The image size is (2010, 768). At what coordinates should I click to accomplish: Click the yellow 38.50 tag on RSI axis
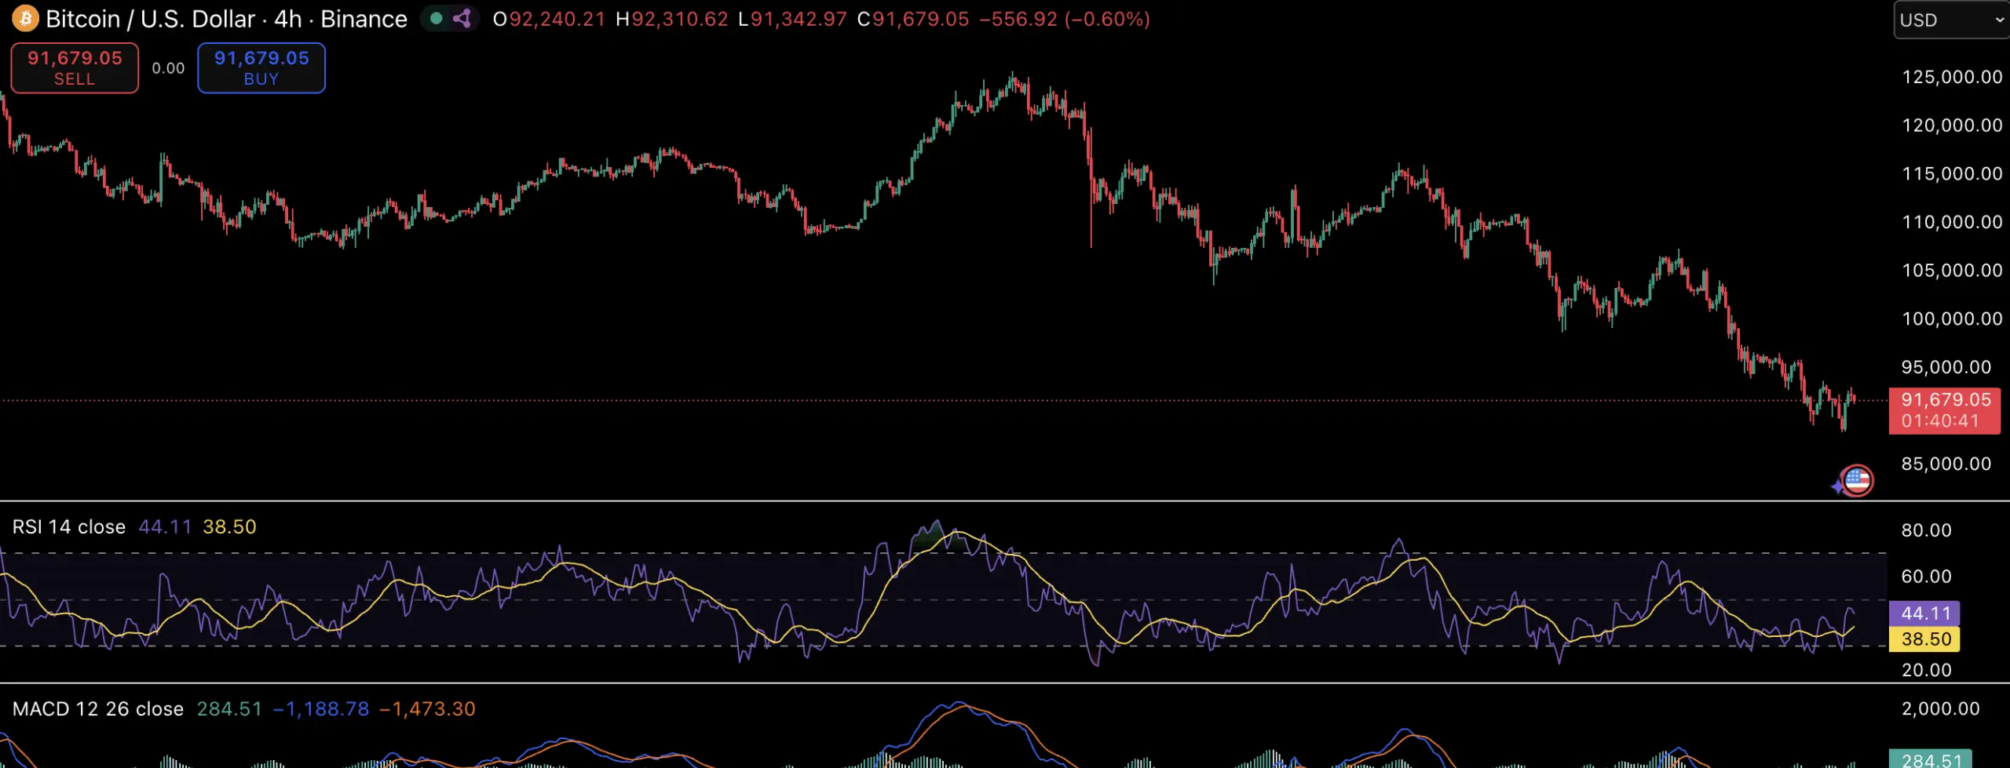[x=1924, y=639]
